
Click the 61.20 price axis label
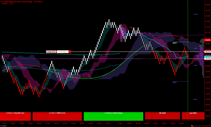pos(208,32)
